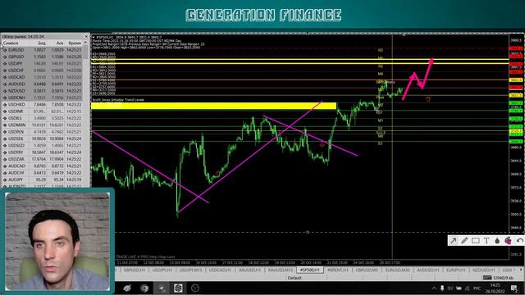This screenshot has width=525, height=295.
Task: Click the chart tabs scroll right arrow
Action: click(x=521, y=270)
